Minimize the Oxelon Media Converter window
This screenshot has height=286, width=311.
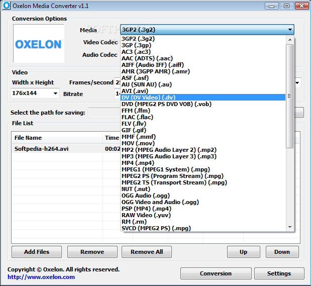pos(271,6)
